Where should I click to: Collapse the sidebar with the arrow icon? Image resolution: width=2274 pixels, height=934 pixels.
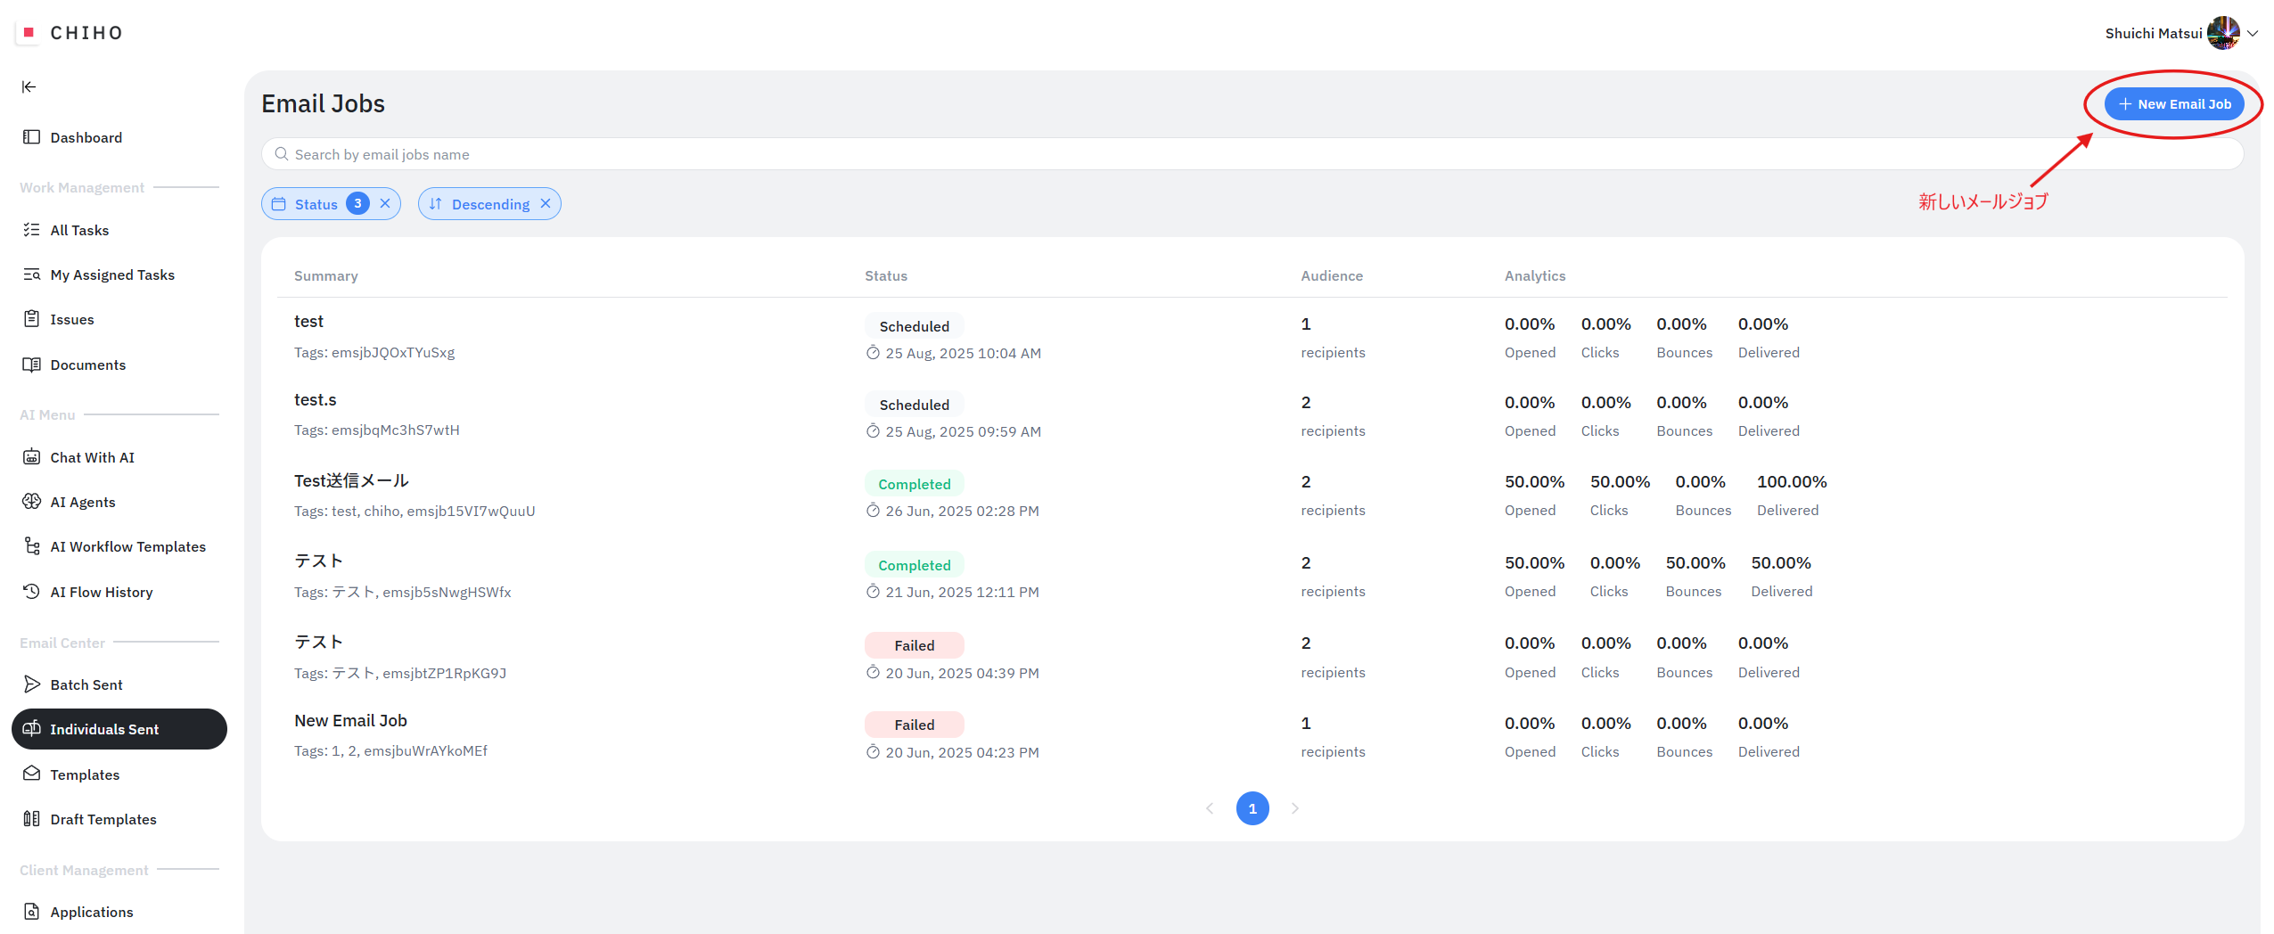pos(29,86)
